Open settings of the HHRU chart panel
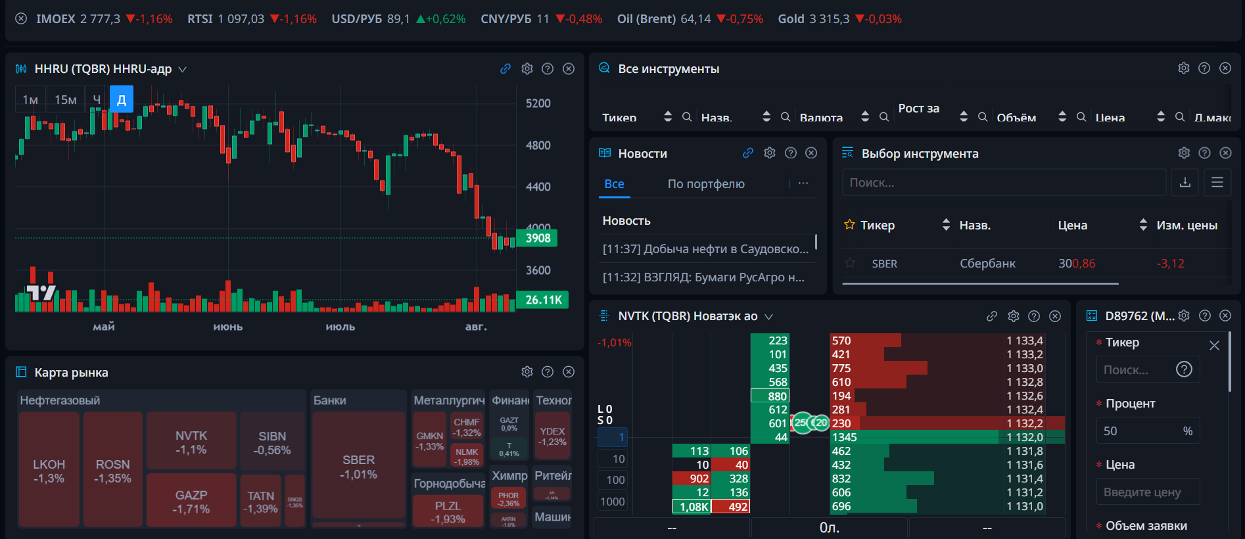This screenshot has width=1245, height=539. point(527,69)
